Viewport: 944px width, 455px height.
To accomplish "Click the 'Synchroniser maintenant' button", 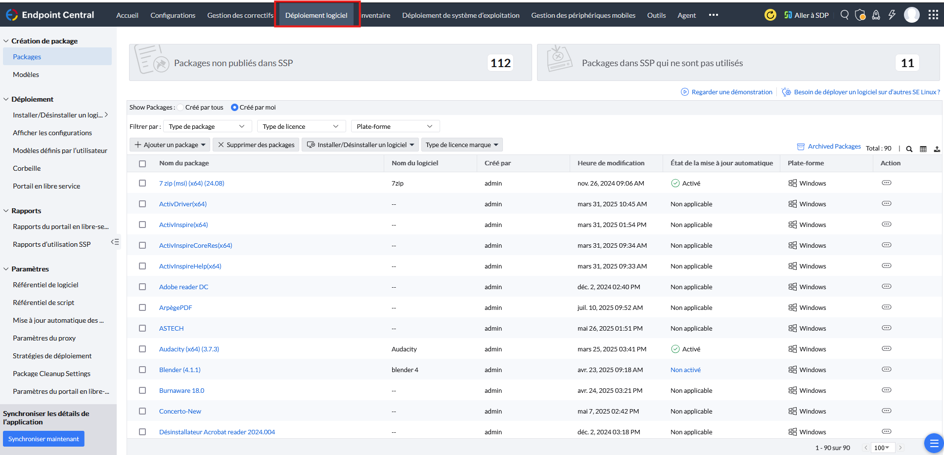I will tap(44, 439).
